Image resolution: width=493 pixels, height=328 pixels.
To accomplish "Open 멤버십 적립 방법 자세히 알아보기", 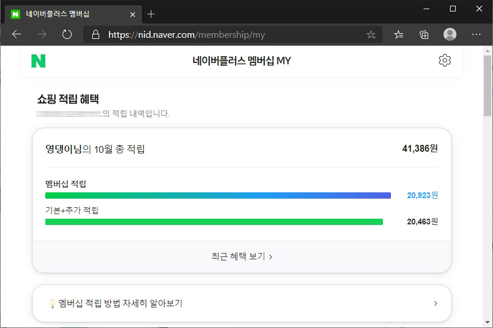I will coord(242,303).
